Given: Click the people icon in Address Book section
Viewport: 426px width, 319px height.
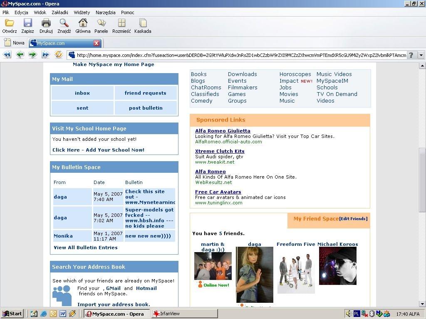Looking at the screenshot, I should point(62,296).
